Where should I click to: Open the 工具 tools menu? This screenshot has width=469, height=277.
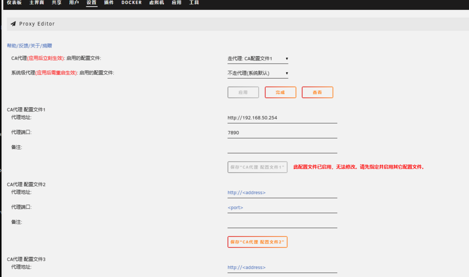[x=194, y=3]
